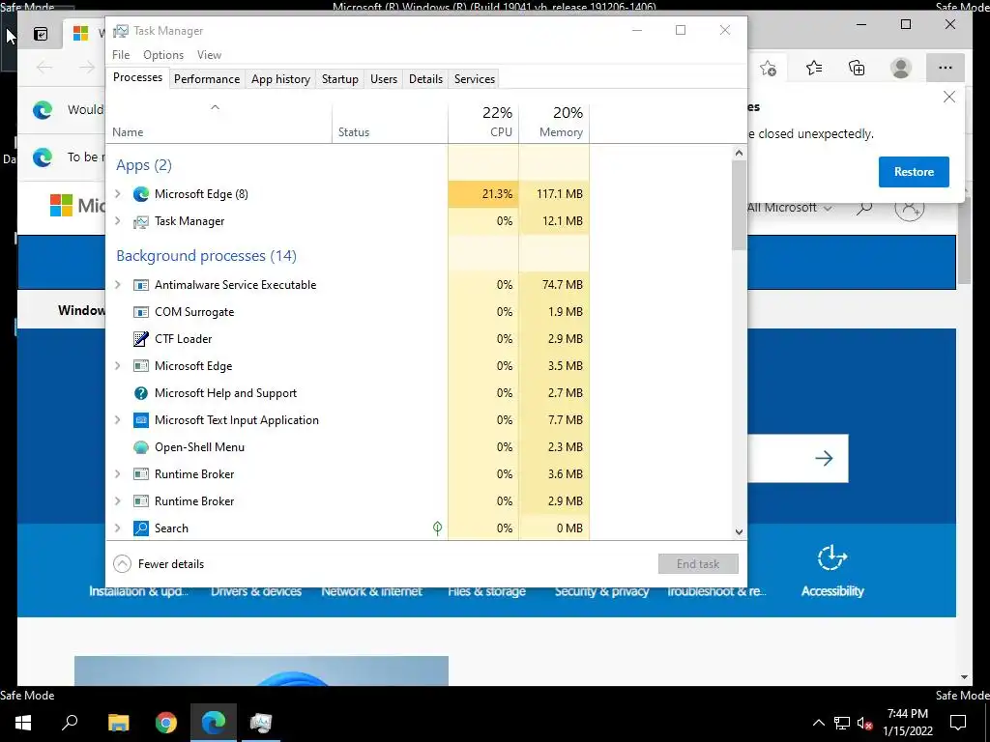Click the green leaf suspended status icon
This screenshot has height=742, width=990.
(x=437, y=528)
